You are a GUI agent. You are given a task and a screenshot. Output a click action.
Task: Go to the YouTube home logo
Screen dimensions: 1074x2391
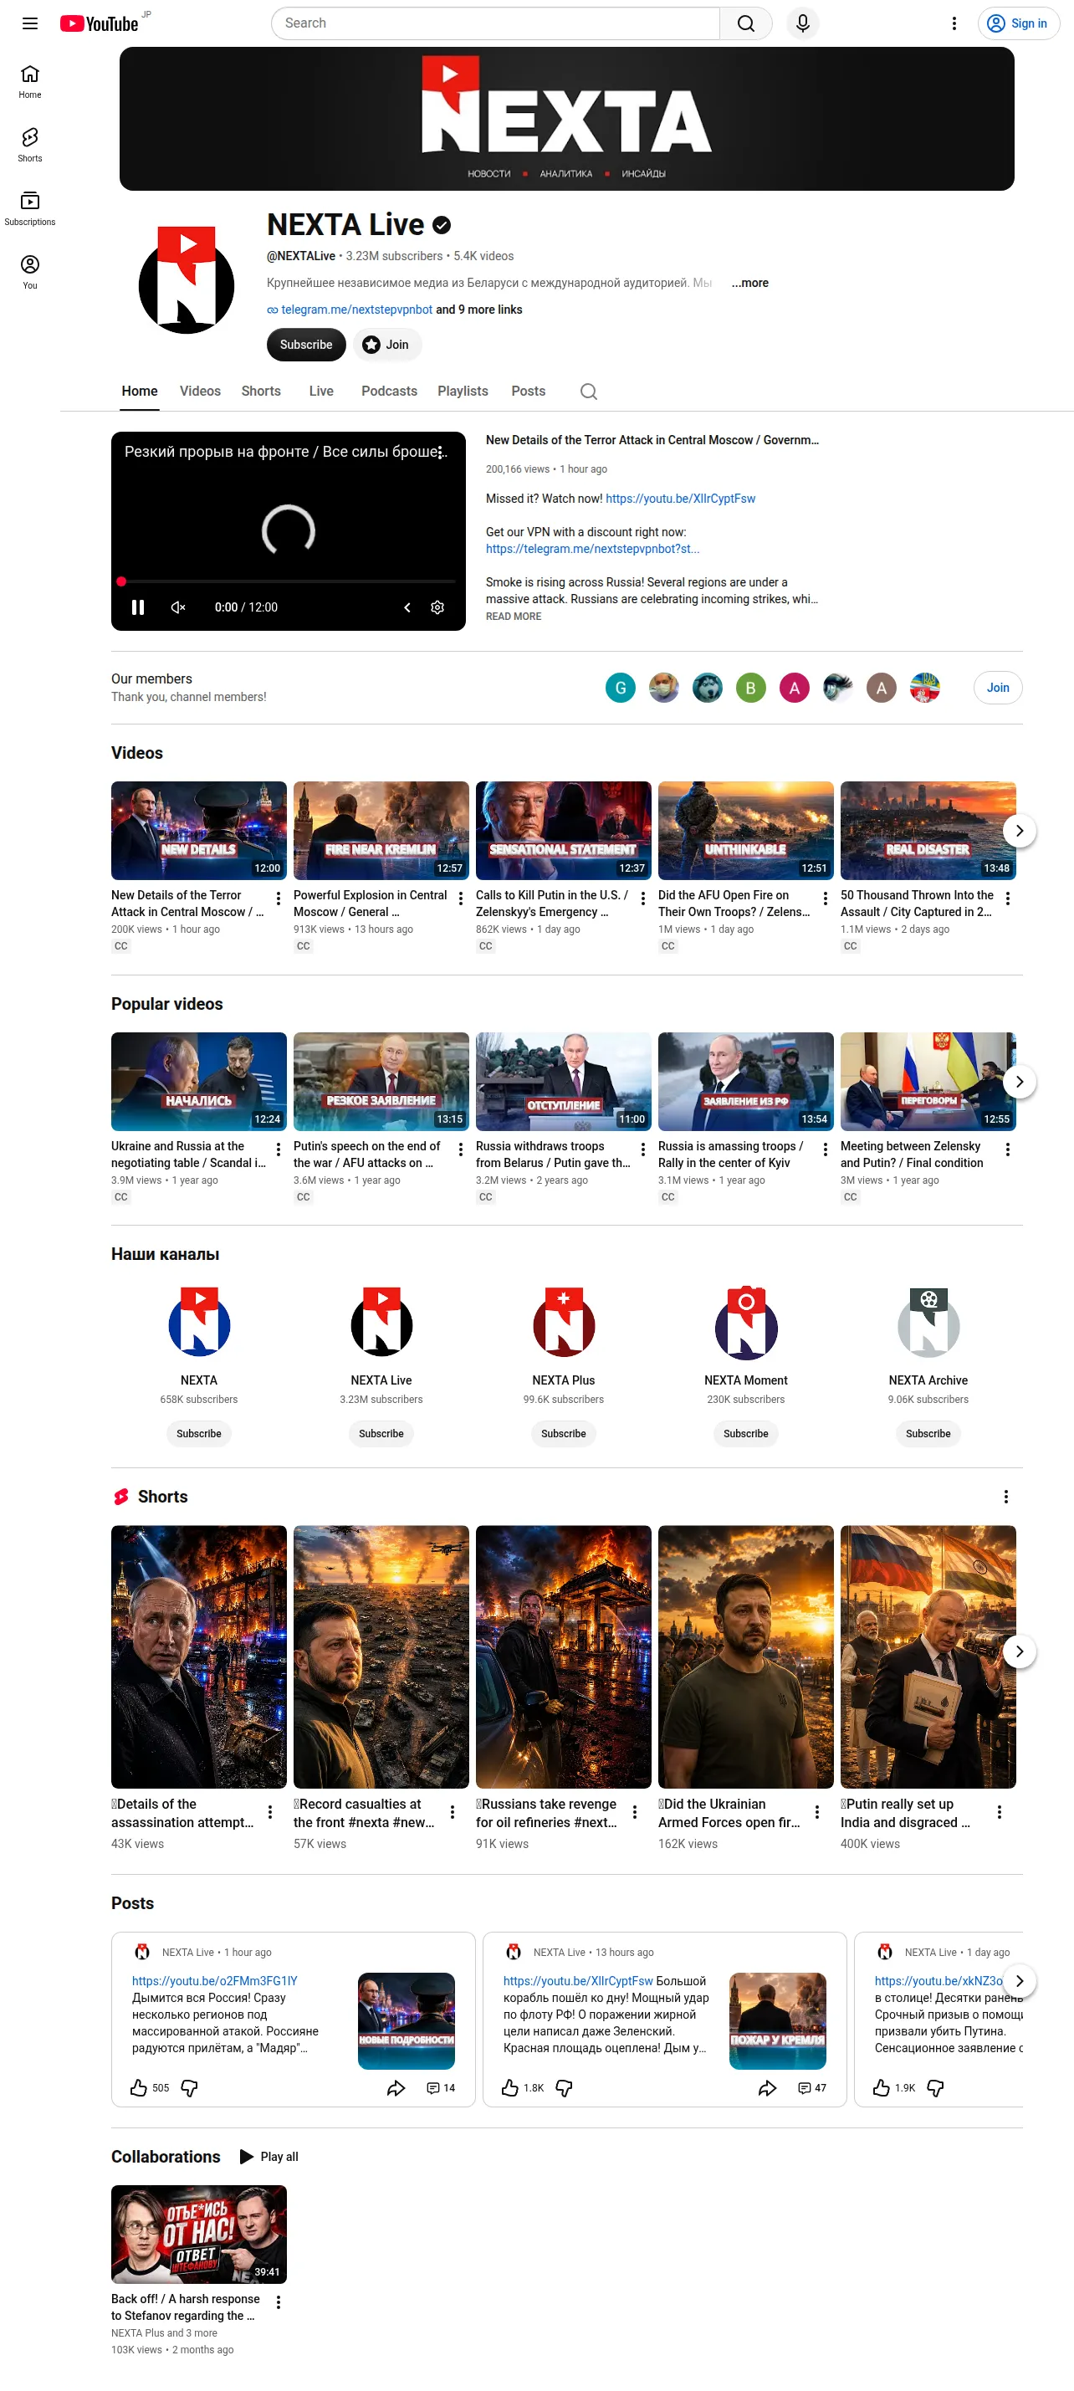click(x=99, y=23)
